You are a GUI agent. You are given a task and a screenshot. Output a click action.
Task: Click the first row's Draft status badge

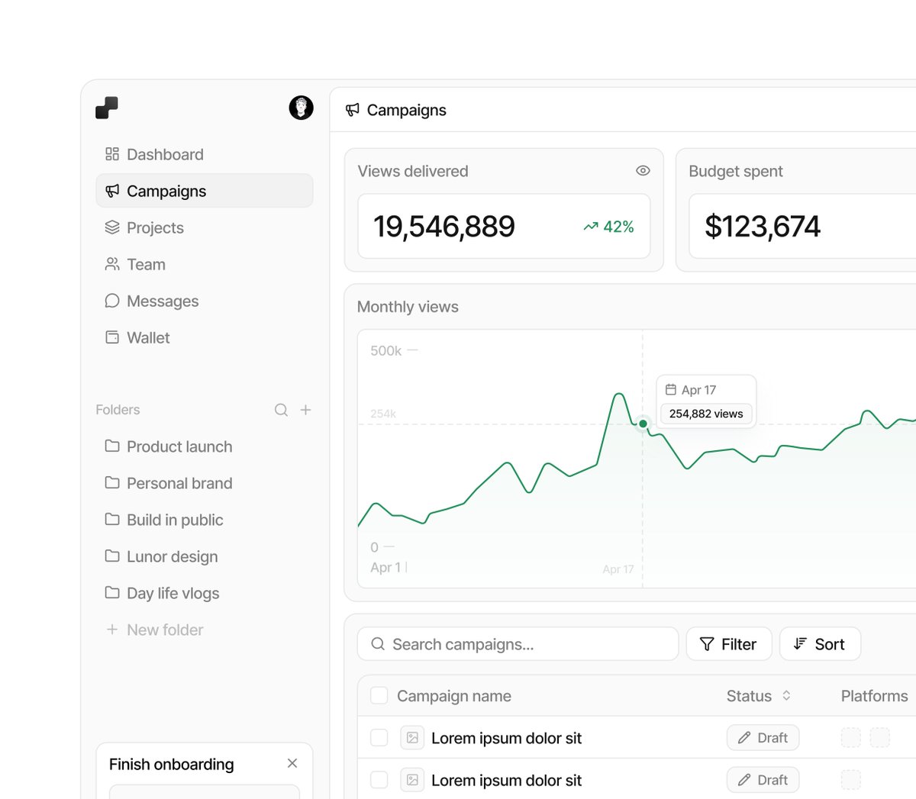coord(763,737)
